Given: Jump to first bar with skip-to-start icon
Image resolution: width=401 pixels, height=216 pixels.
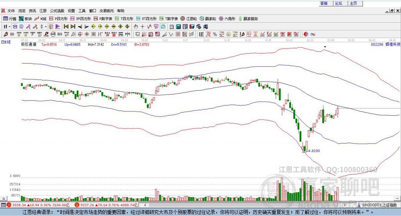Looking at the screenshot, I should [66, 27].
